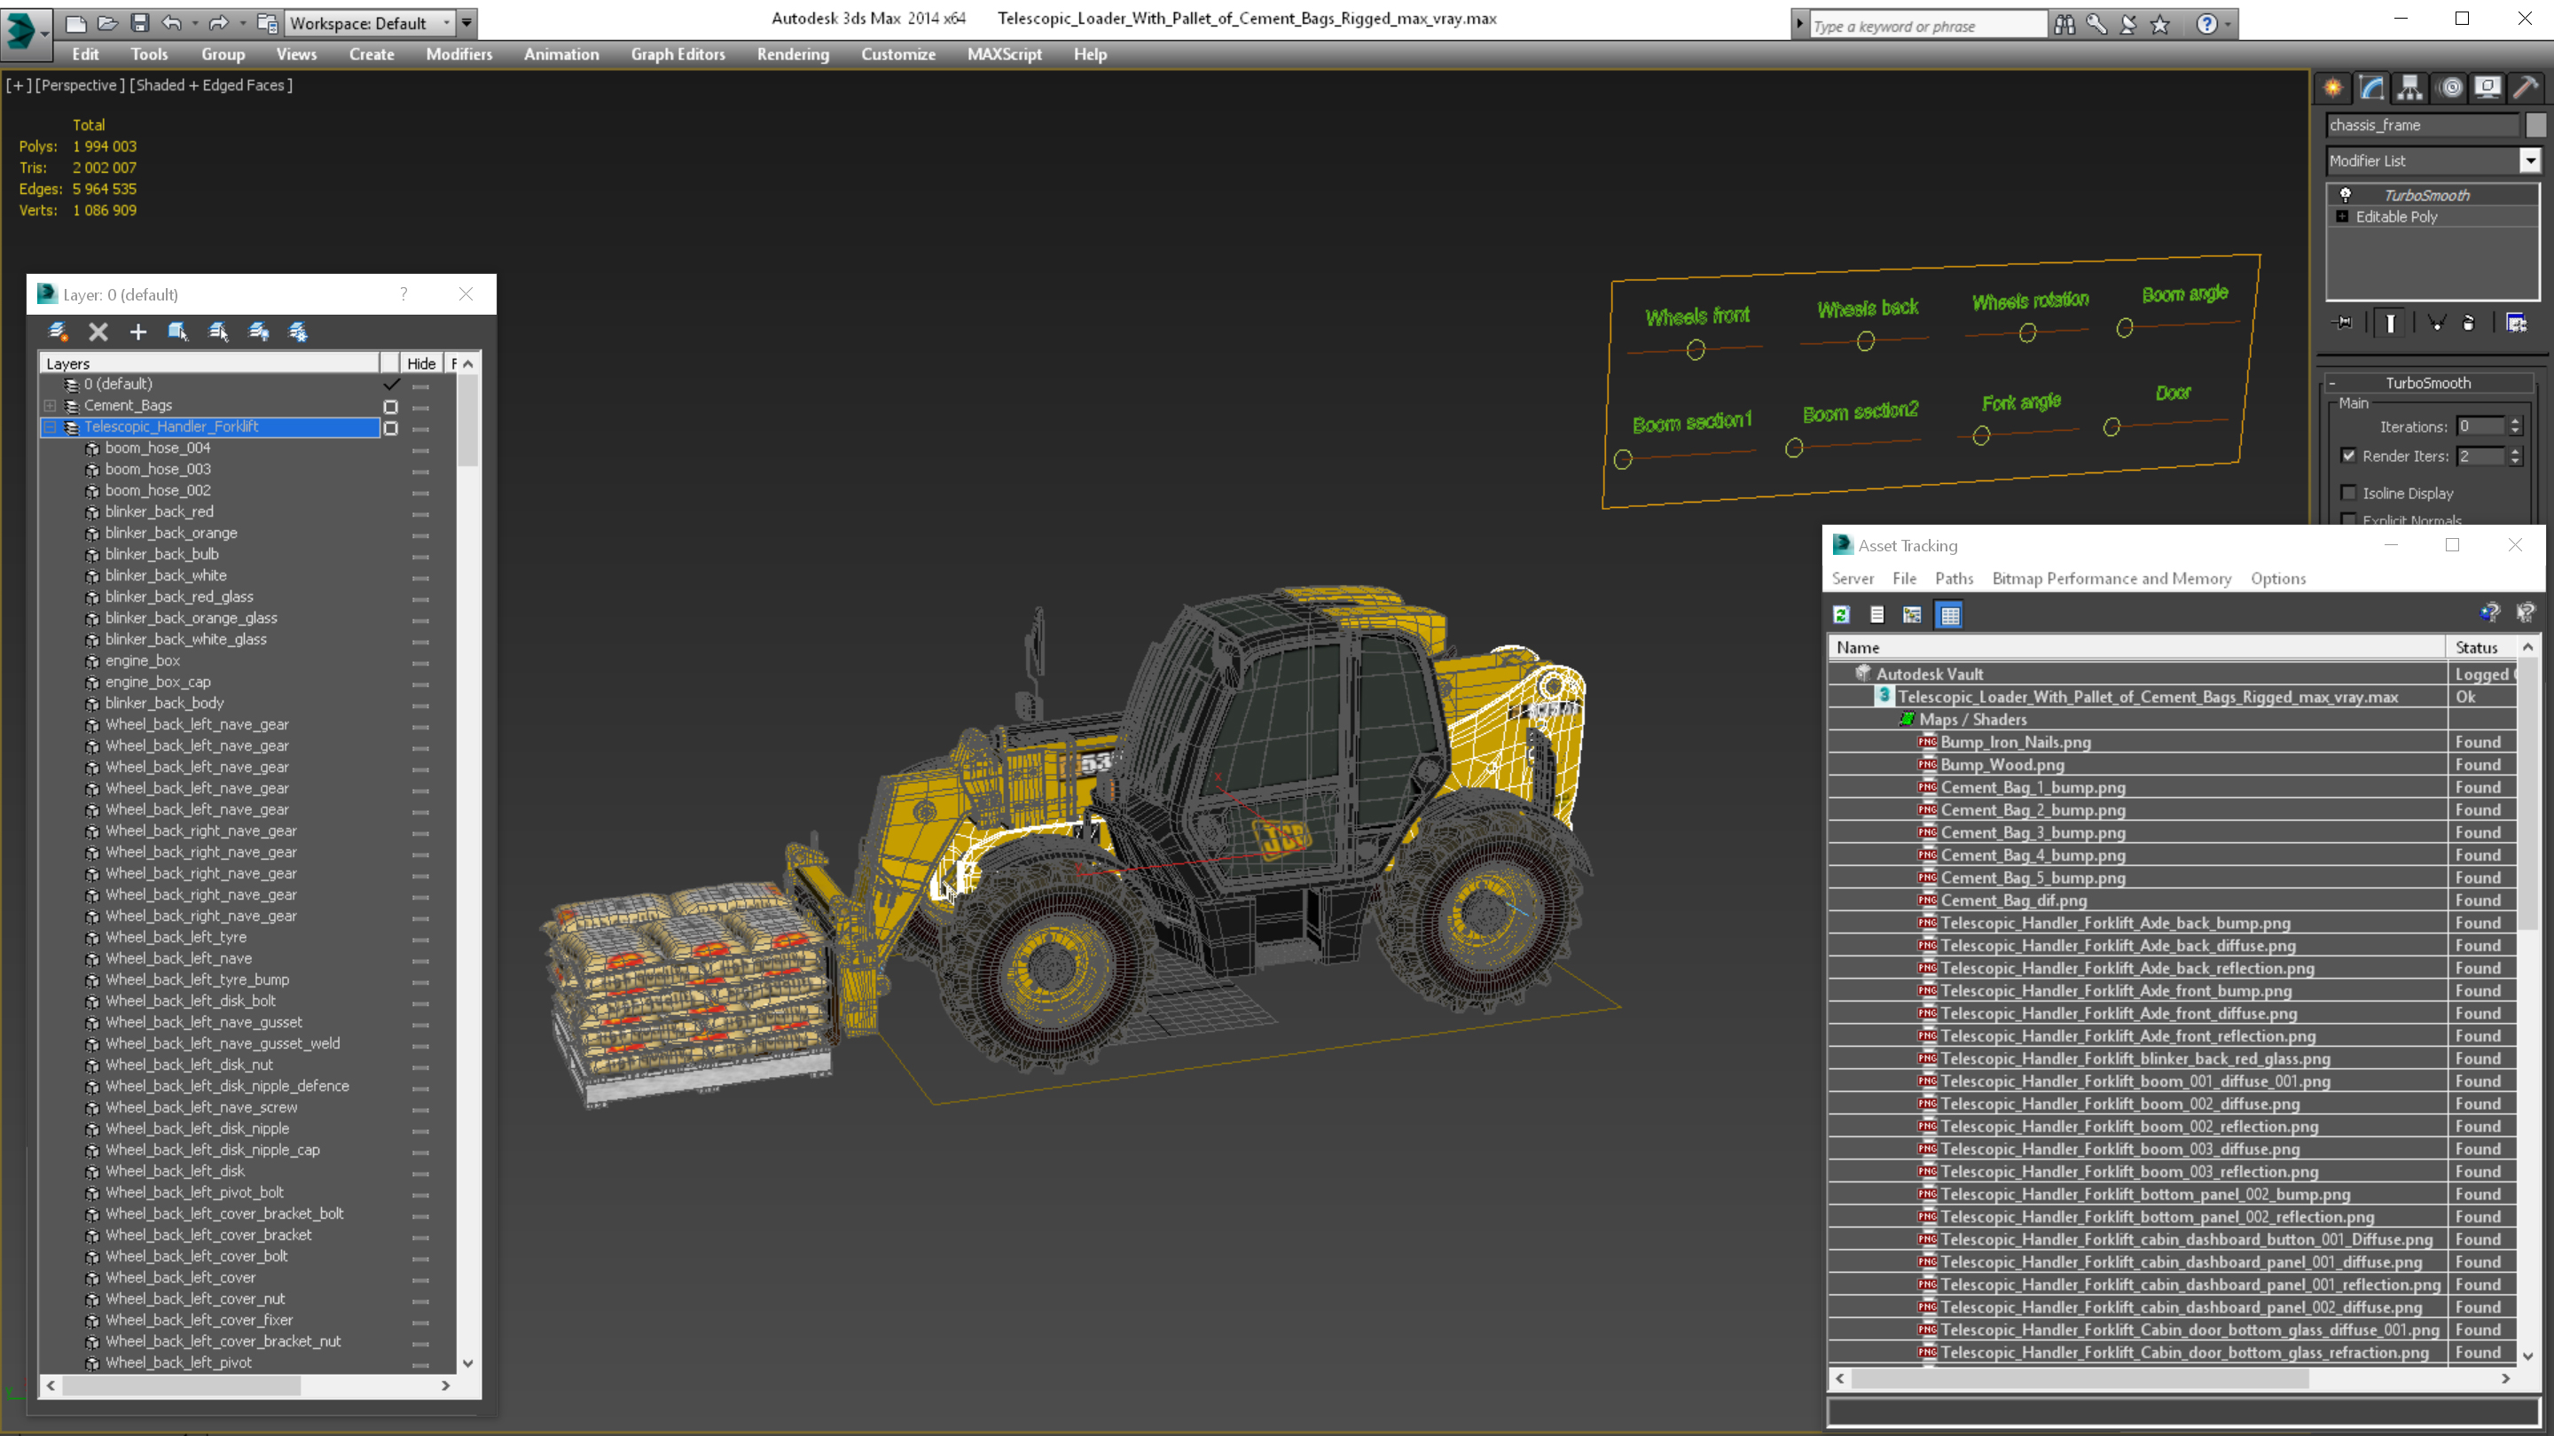This screenshot has height=1436, width=2554.
Task: Click the Favorites star icon
Action: coord(2160,24)
